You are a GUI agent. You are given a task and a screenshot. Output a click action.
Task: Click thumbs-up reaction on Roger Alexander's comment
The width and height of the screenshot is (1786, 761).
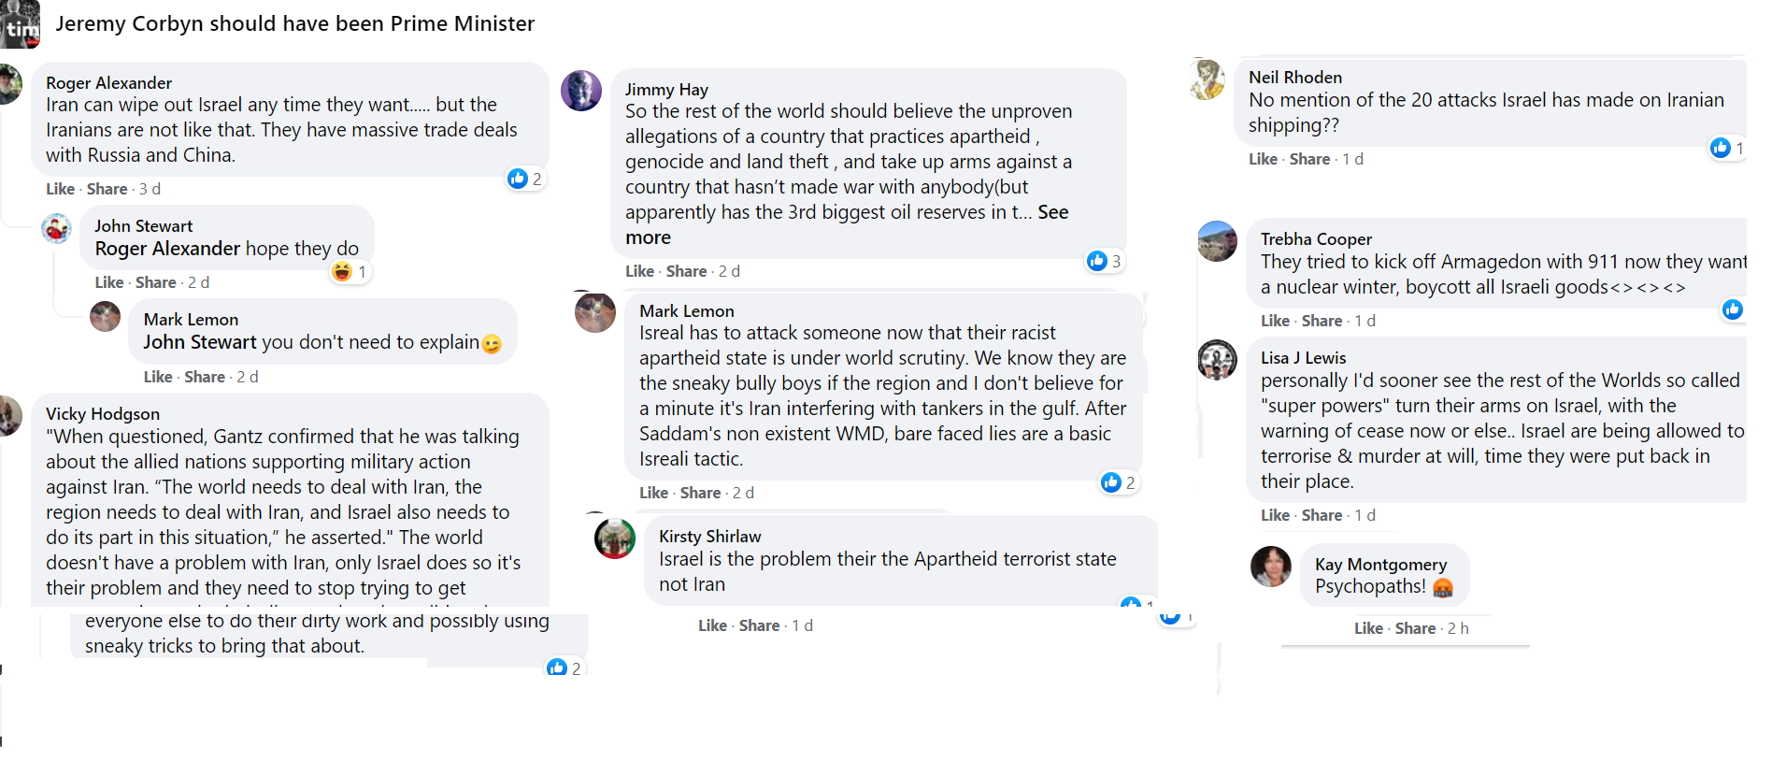pyautogui.click(x=518, y=179)
